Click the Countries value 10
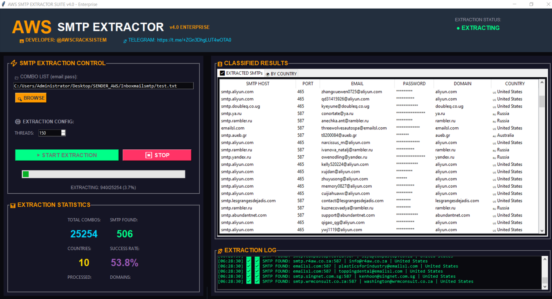This screenshot has width=552, height=299. coord(84,262)
